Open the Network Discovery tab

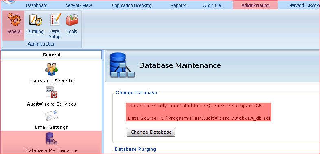coord(304,5)
